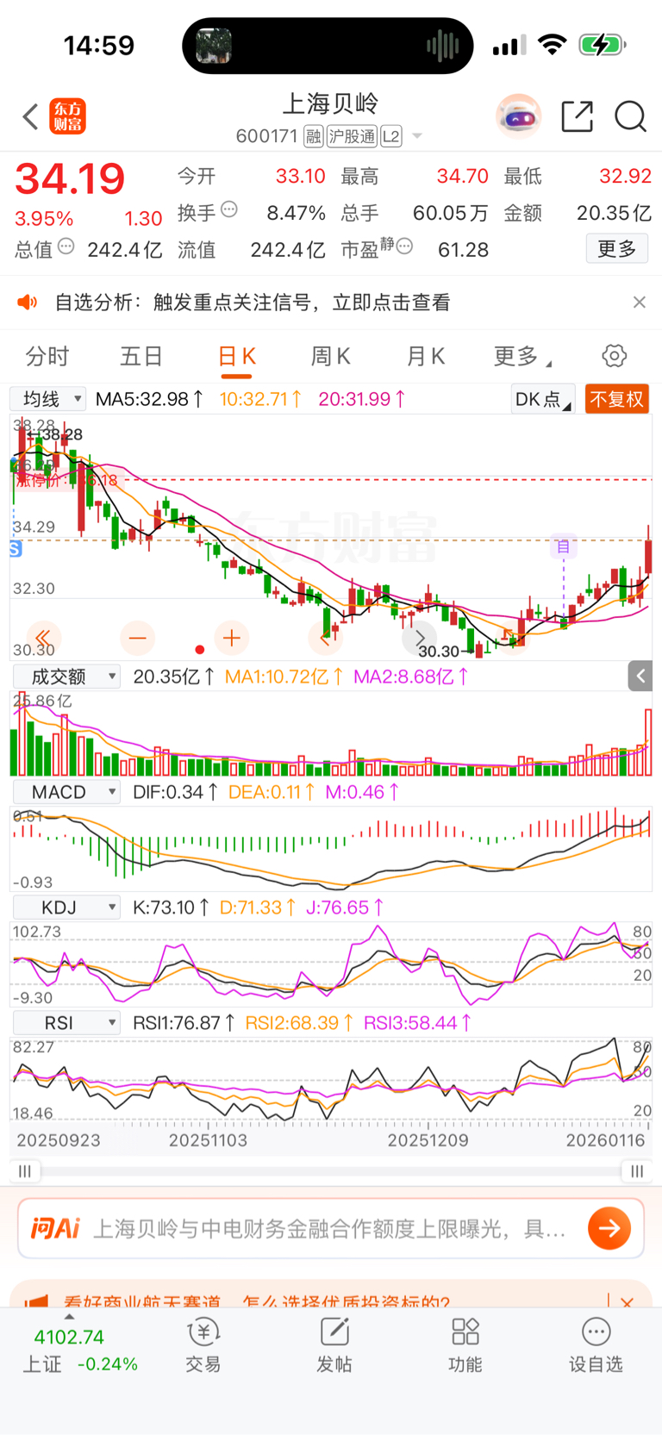Open the search magnifier icon
Image resolution: width=662 pixels, height=1435 pixels.
point(630,116)
